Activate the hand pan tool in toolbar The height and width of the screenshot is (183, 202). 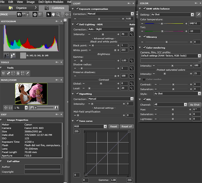point(53,14)
